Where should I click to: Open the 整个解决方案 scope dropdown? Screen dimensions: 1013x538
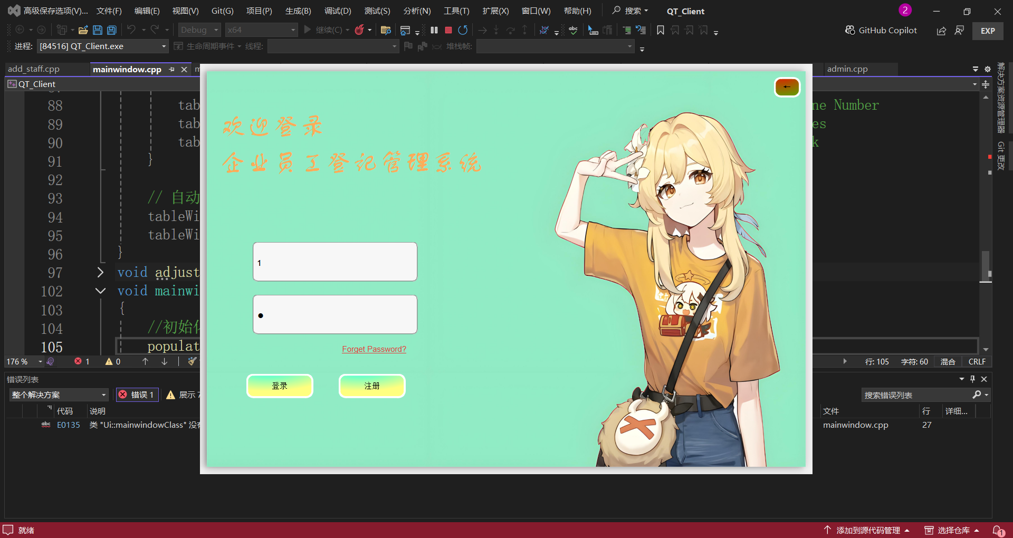(x=59, y=395)
